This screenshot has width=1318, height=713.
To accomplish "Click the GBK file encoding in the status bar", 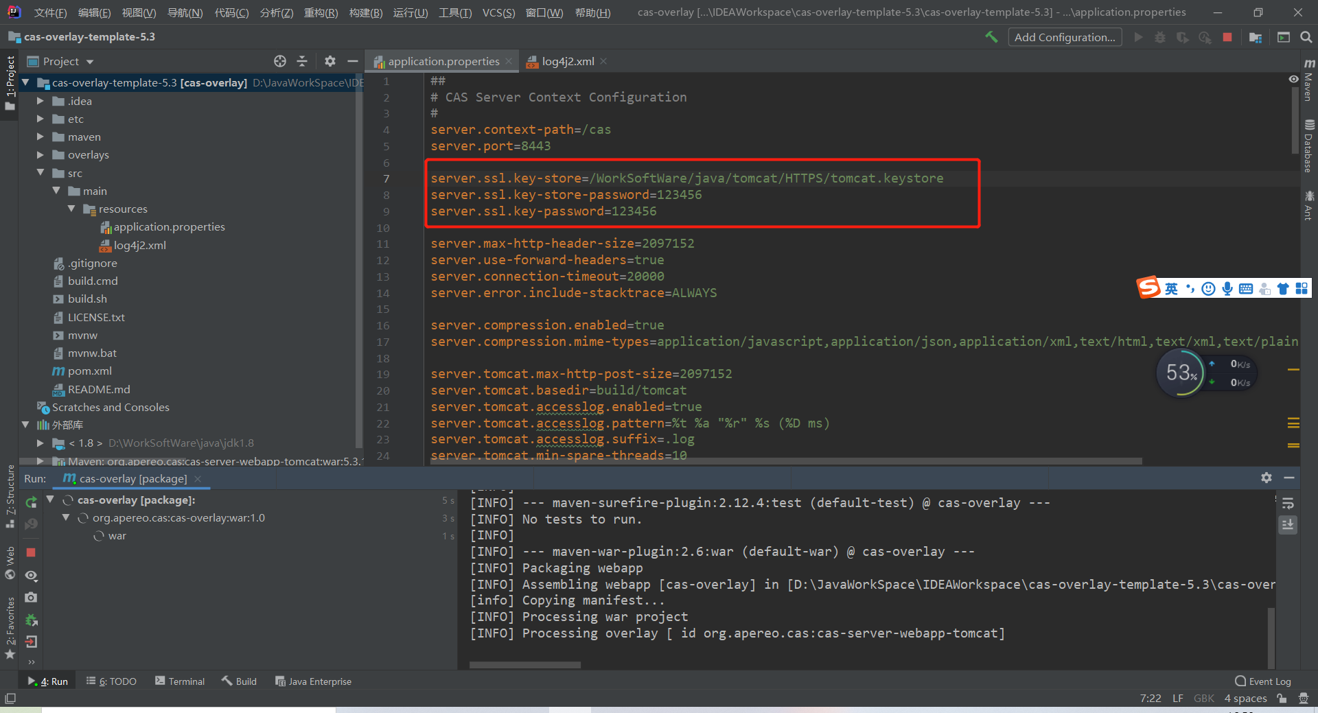I will pyautogui.click(x=1203, y=699).
